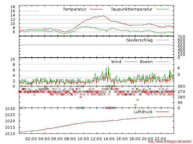Click the 12 temperature axis value
The height and width of the screenshot is (144, 193).
[13, 19]
